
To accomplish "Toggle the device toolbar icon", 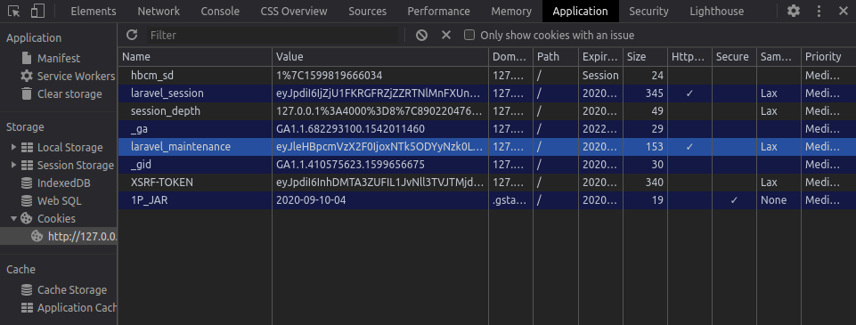I will pos(37,11).
